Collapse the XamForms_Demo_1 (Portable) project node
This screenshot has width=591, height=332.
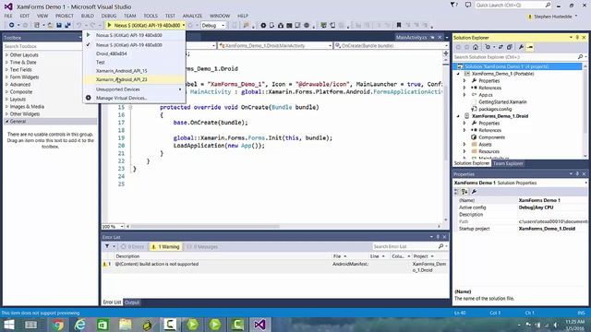click(459, 74)
